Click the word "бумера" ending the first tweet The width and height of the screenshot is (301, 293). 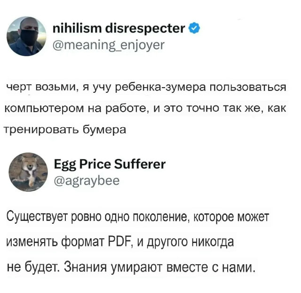[x=104, y=129]
